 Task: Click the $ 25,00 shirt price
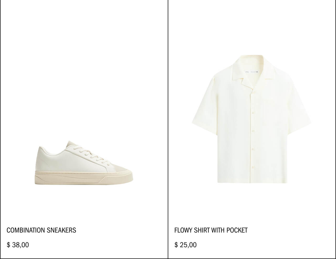click(186, 245)
